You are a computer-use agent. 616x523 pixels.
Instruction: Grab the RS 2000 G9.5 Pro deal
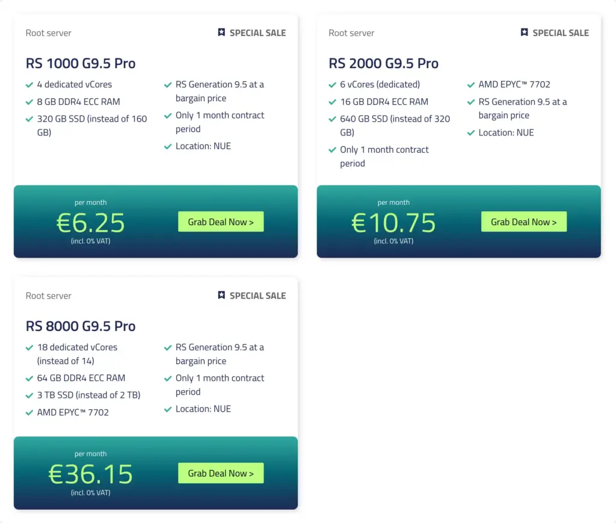click(524, 221)
